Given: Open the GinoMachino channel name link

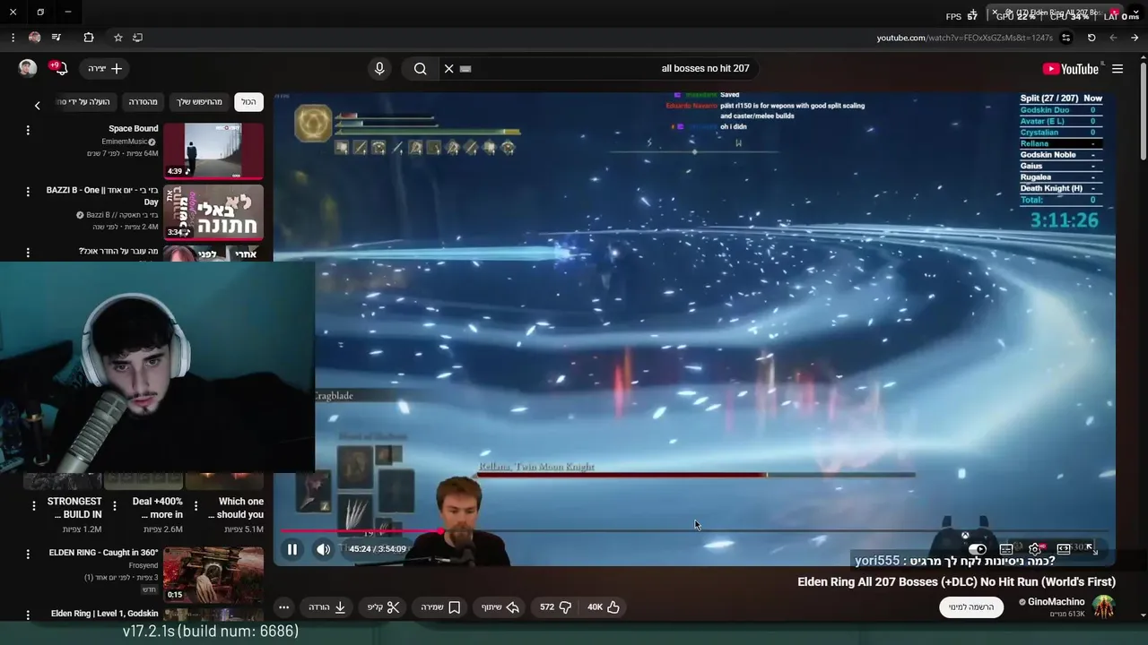Looking at the screenshot, I should coord(1057,602).
